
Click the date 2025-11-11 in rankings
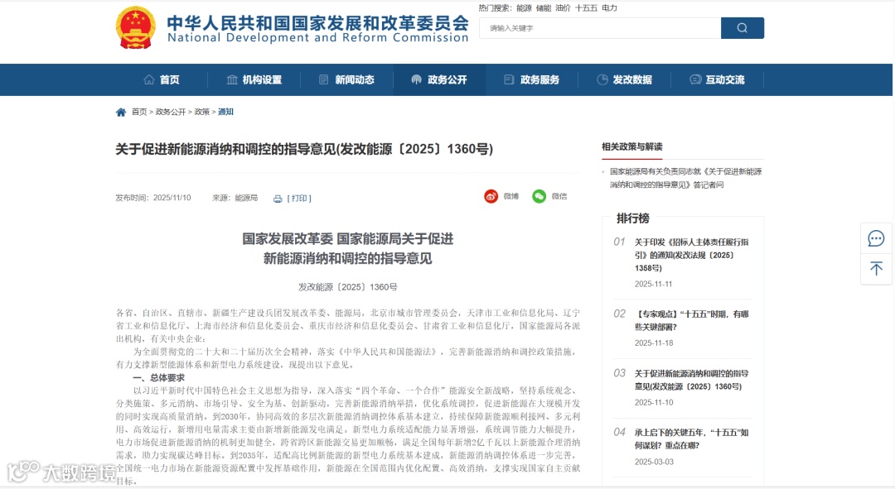[x=654, y=284]
